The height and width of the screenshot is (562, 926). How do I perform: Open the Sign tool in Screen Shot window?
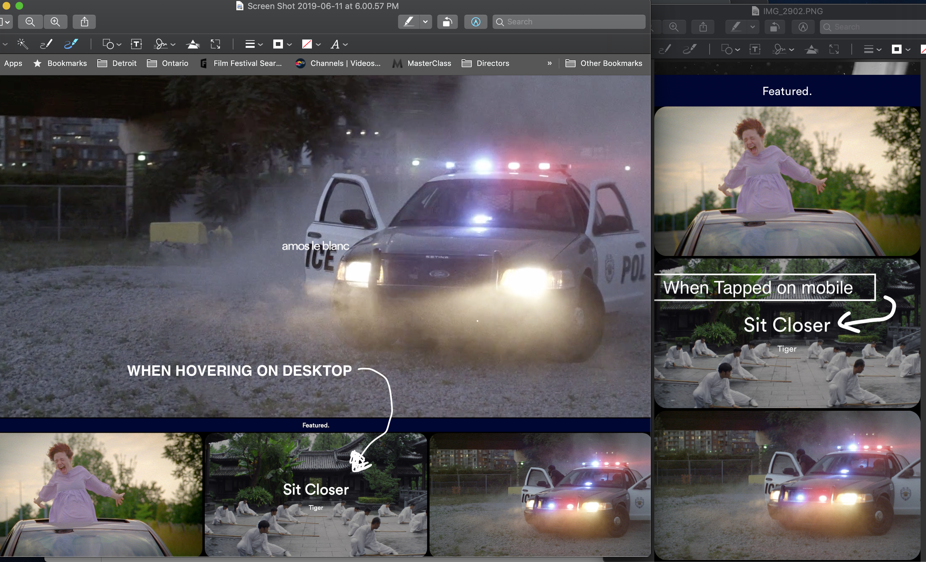click(161, 44)
